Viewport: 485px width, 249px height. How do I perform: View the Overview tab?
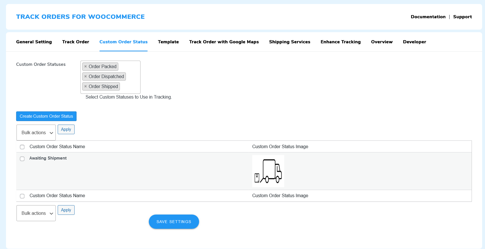click(382, 42)
